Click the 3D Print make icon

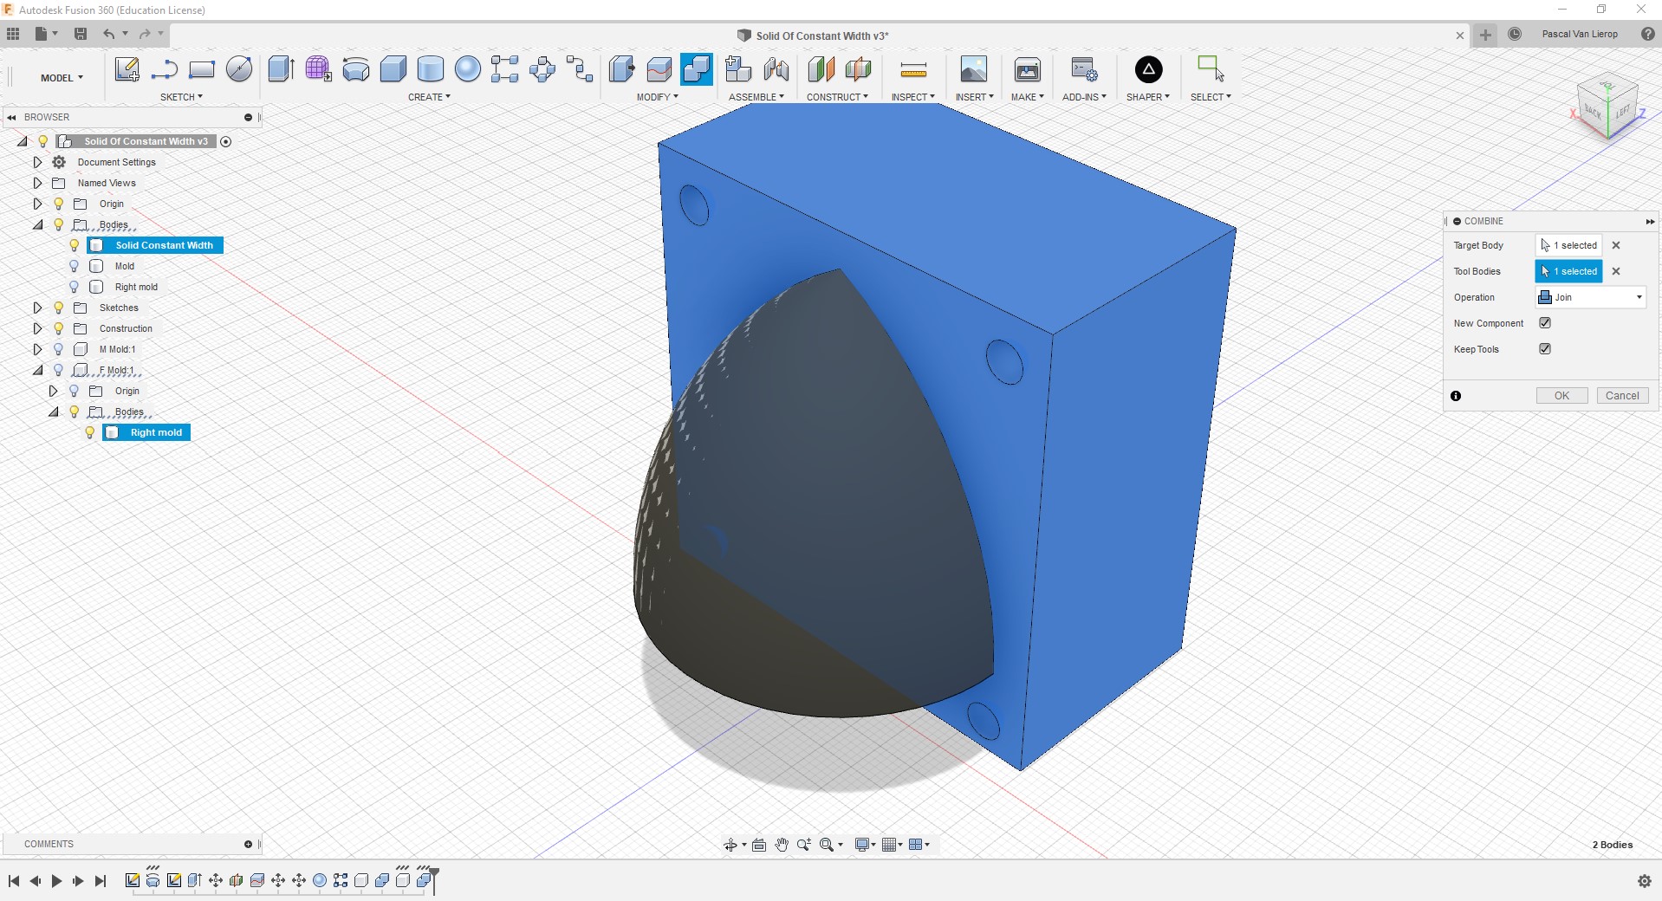coord(1028,69)
